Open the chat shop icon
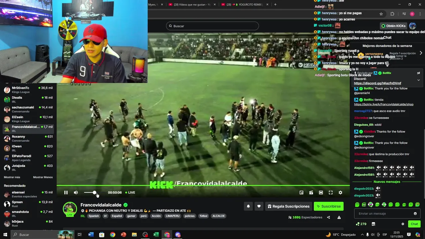The height and width of the screenshot is (239, 425). tap(373, 224)
